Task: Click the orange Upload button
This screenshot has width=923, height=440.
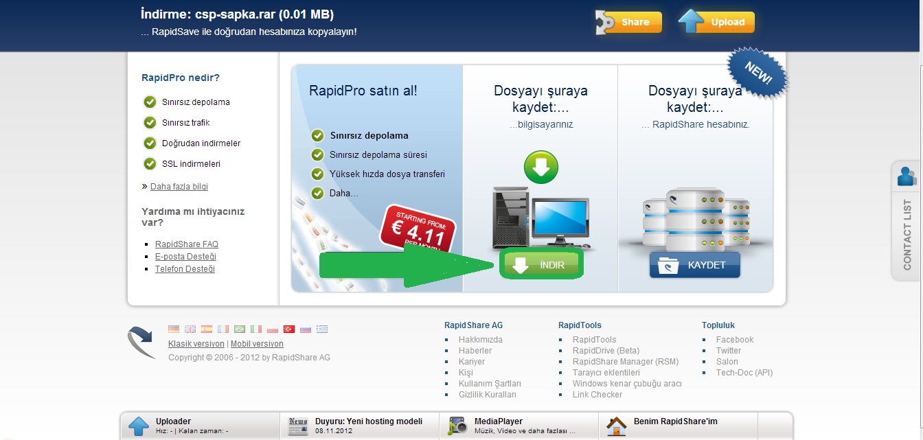Action: click(x=716, y=22)
